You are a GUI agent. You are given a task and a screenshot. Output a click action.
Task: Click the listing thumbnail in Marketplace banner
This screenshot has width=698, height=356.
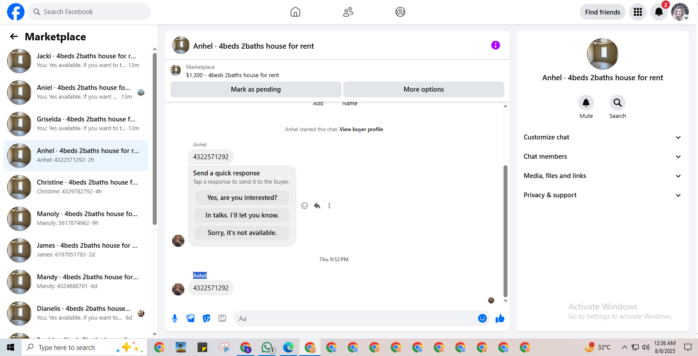[x=176, y=70]
